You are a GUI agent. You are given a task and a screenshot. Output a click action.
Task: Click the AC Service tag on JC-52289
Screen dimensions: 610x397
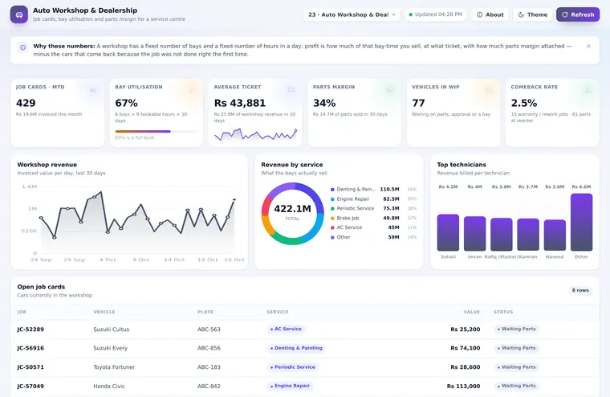[286, 329]
